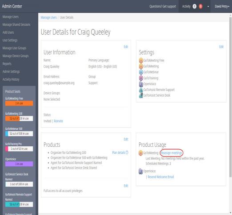The height and width of the screenshot is (215, 232).
Task: Open Manage Users in the sidebar
Action: point(11,17)
